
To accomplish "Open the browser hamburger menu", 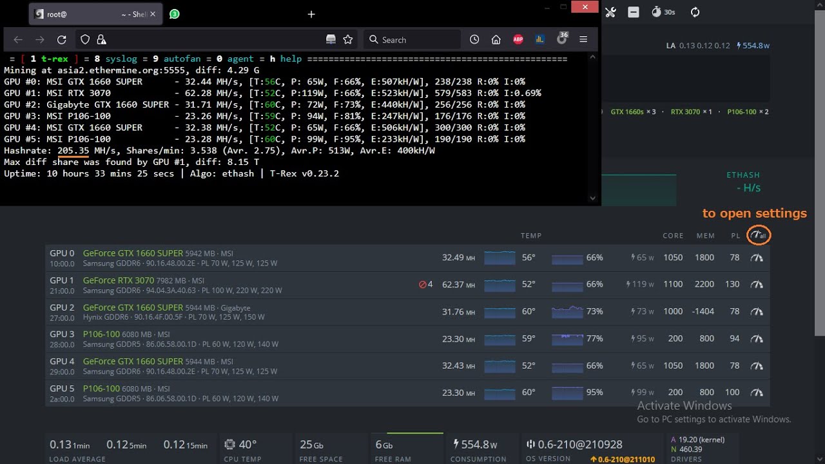I will point(583,39).
